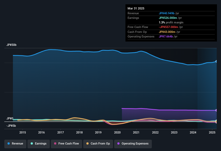
Task: Click the blue Revenue end-point marker
Action: [x=216, y=61]
